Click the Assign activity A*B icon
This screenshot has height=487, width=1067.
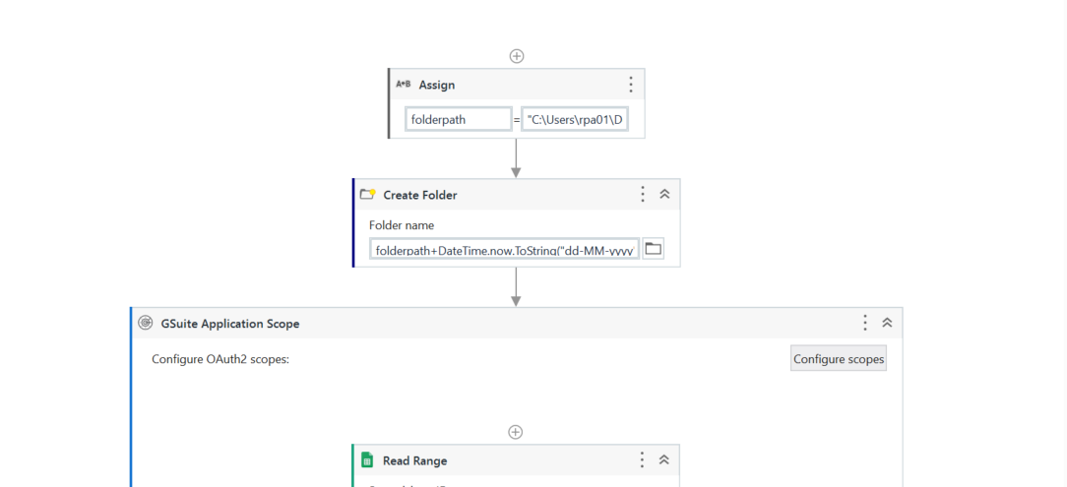tap(404, 85)
